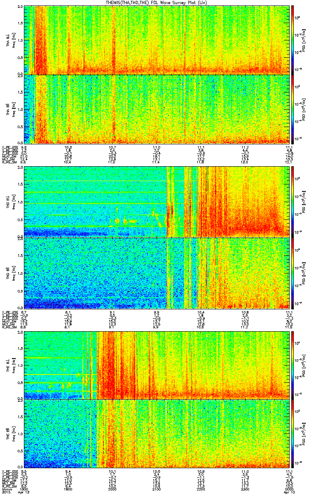The image size is (309, 495).
Task: Click the '2015' year label
Action: pos(6,492)
